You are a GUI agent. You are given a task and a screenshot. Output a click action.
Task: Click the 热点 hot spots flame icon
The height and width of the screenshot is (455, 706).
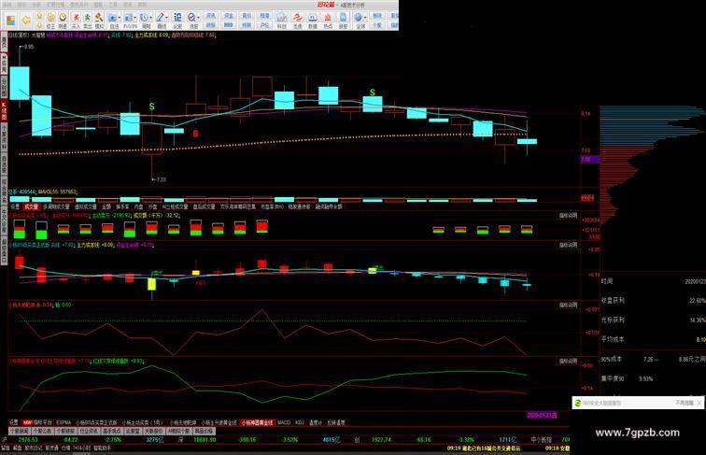(328, 21)
